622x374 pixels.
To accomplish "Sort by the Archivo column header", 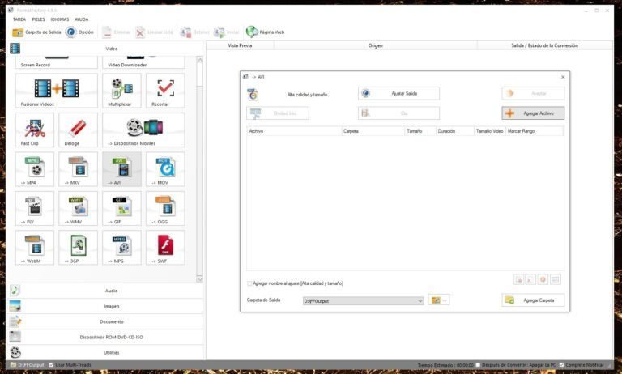I will tap(294, 131).
